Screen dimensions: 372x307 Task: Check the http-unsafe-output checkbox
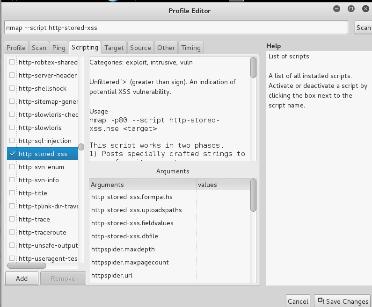click(x=12, y=245)
